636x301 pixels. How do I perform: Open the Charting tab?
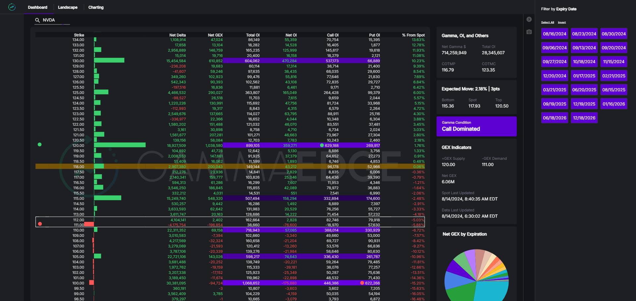pos(96,7)
